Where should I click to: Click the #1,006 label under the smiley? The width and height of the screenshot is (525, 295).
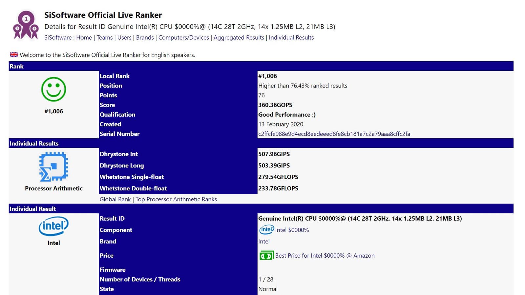pos(53,111)
